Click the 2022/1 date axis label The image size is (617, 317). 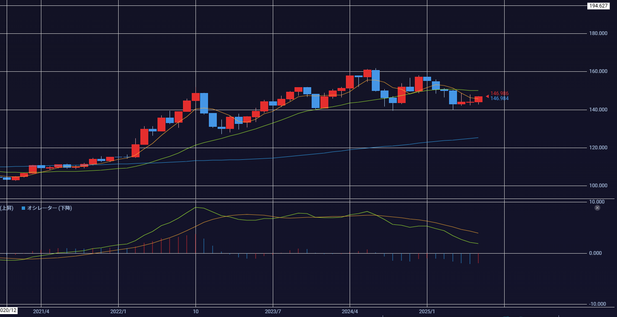tap(118, 311)
